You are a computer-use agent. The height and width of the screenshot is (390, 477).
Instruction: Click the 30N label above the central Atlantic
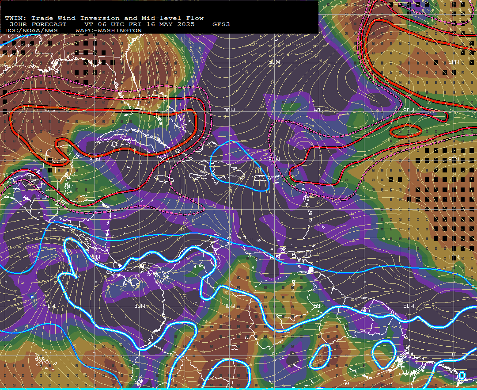tap(274, 62)
